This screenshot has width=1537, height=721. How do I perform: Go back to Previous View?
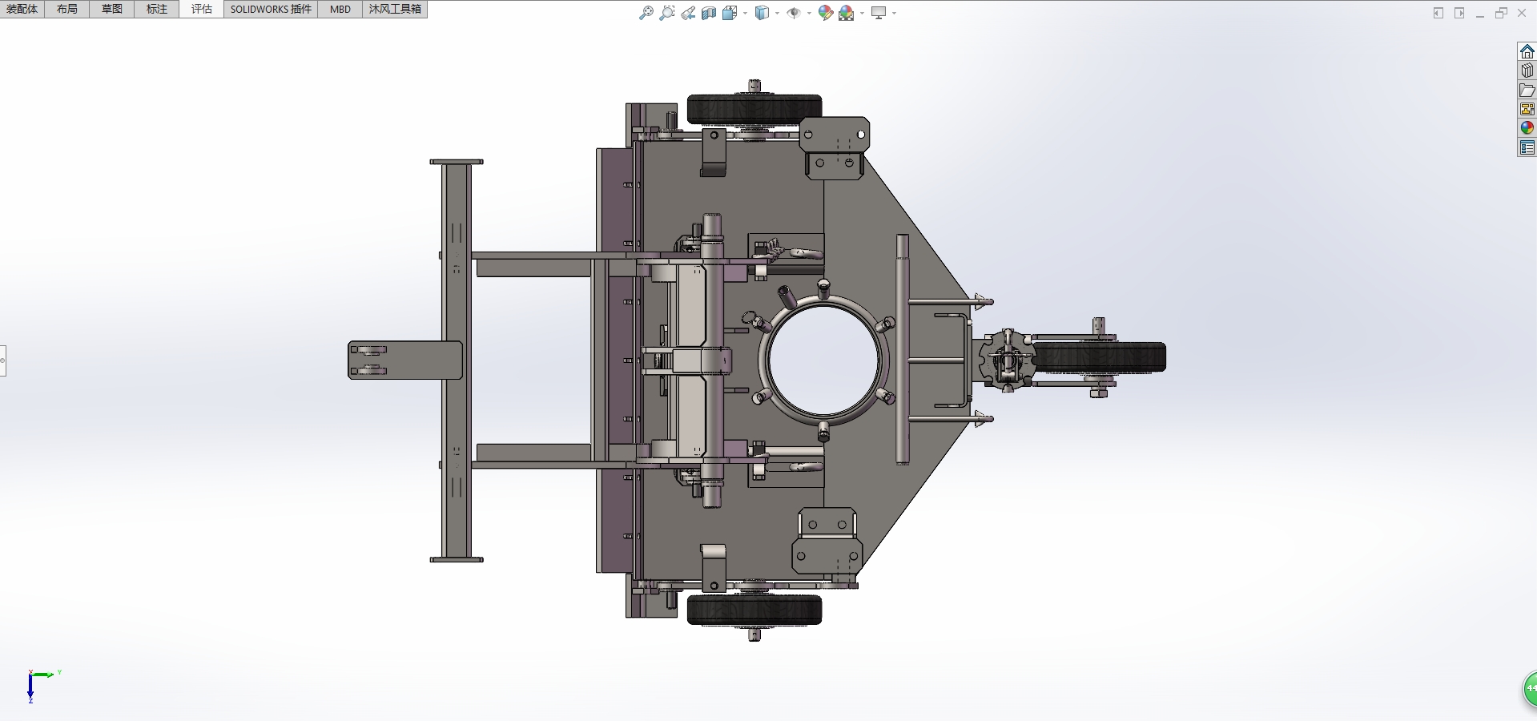pyautogui.click(x=688, y=13)
